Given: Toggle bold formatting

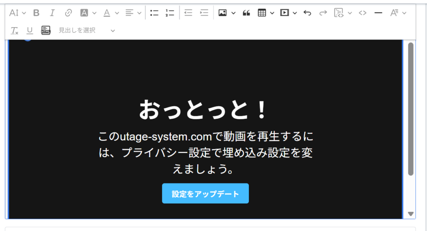Looking at the screenshot, I should point(36,13).
